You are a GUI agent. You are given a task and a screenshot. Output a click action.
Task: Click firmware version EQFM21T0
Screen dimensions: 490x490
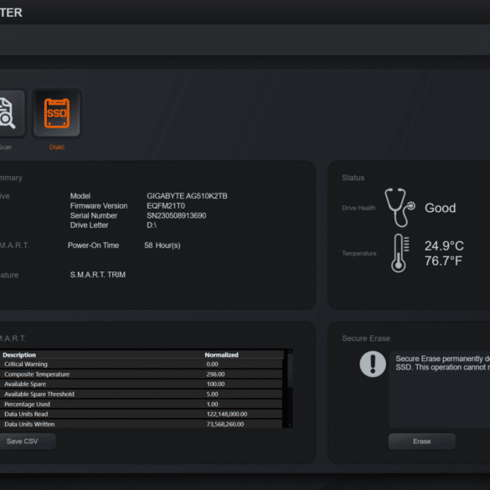click(166, 205)
